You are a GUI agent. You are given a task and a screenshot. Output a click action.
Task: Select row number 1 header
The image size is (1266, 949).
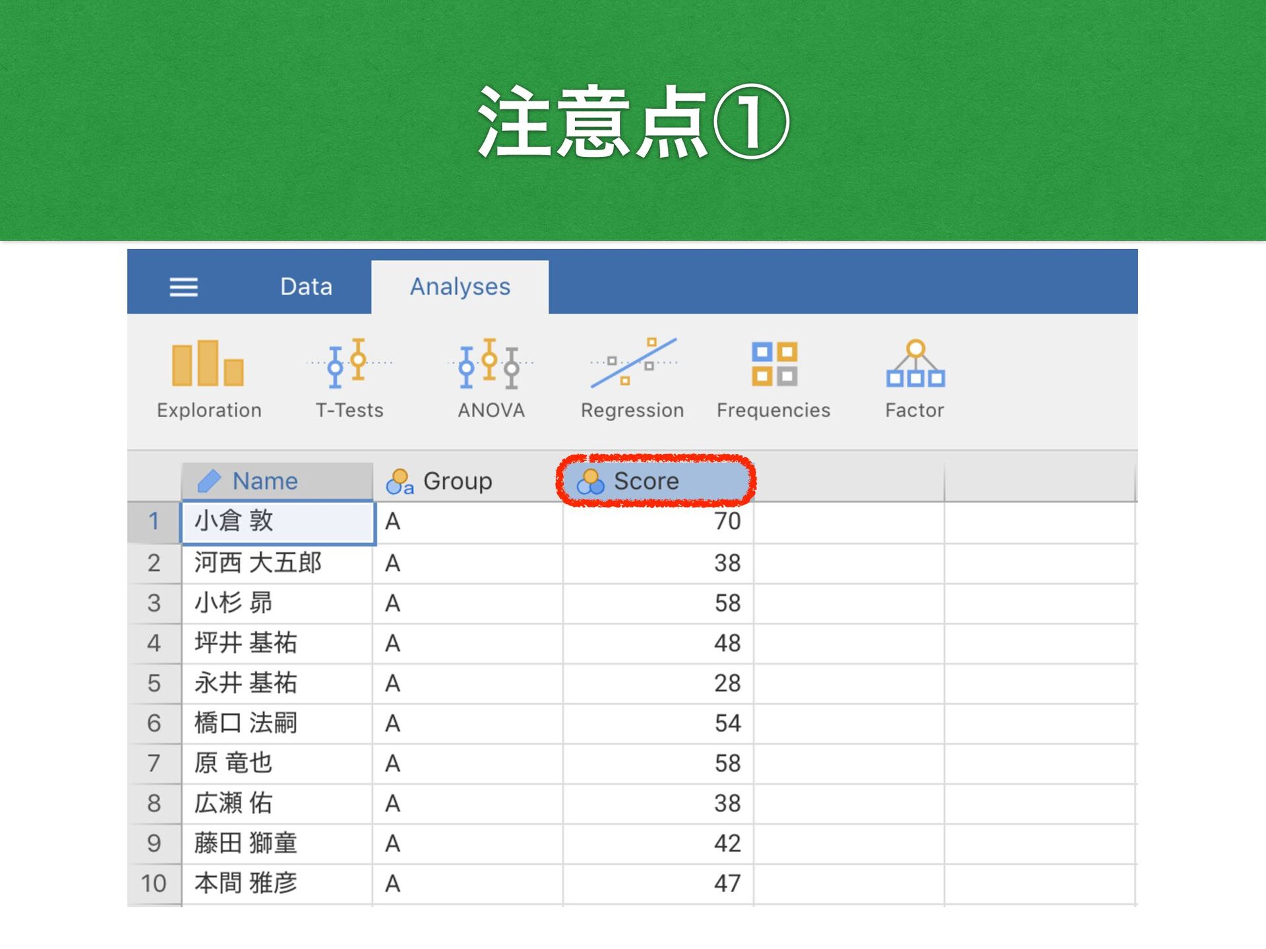point(154,522)
